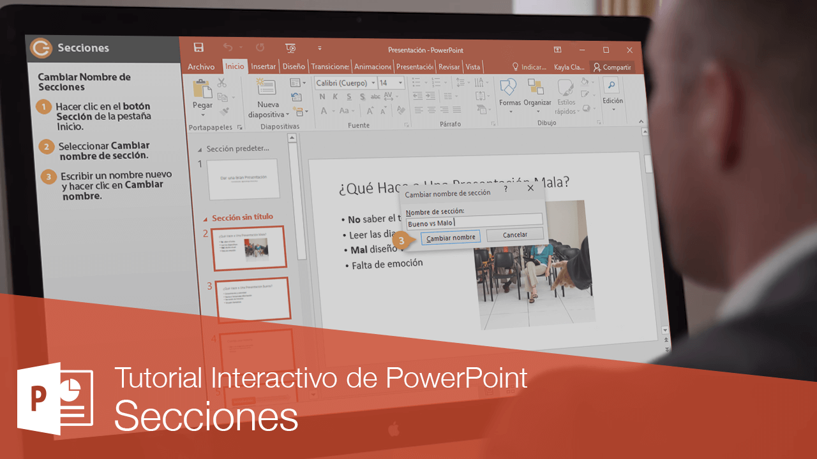The width and height of the screenshot is (817, 459).
Task: Click the Indicar... tell me box
Action: pos(530,67)
